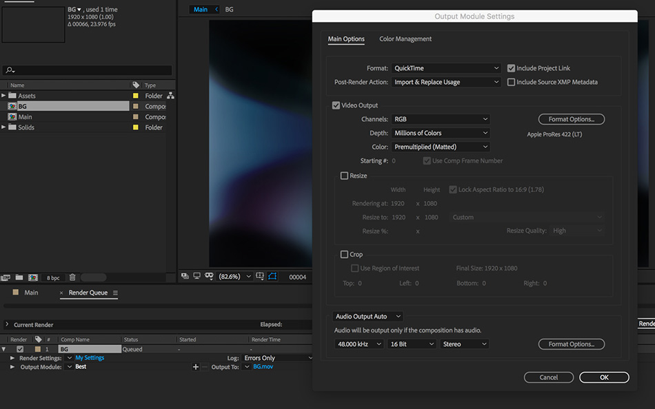Expand the Assets folder
The width and height of the screenshot is (655, 409).
3,96
